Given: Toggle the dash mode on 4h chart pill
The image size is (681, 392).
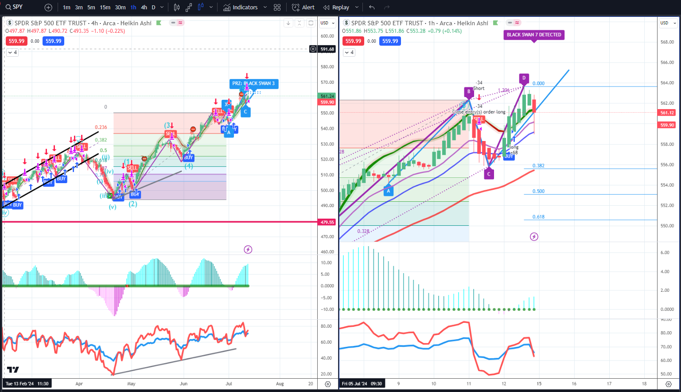Looking at the screenshot, I should coord(173,23).
